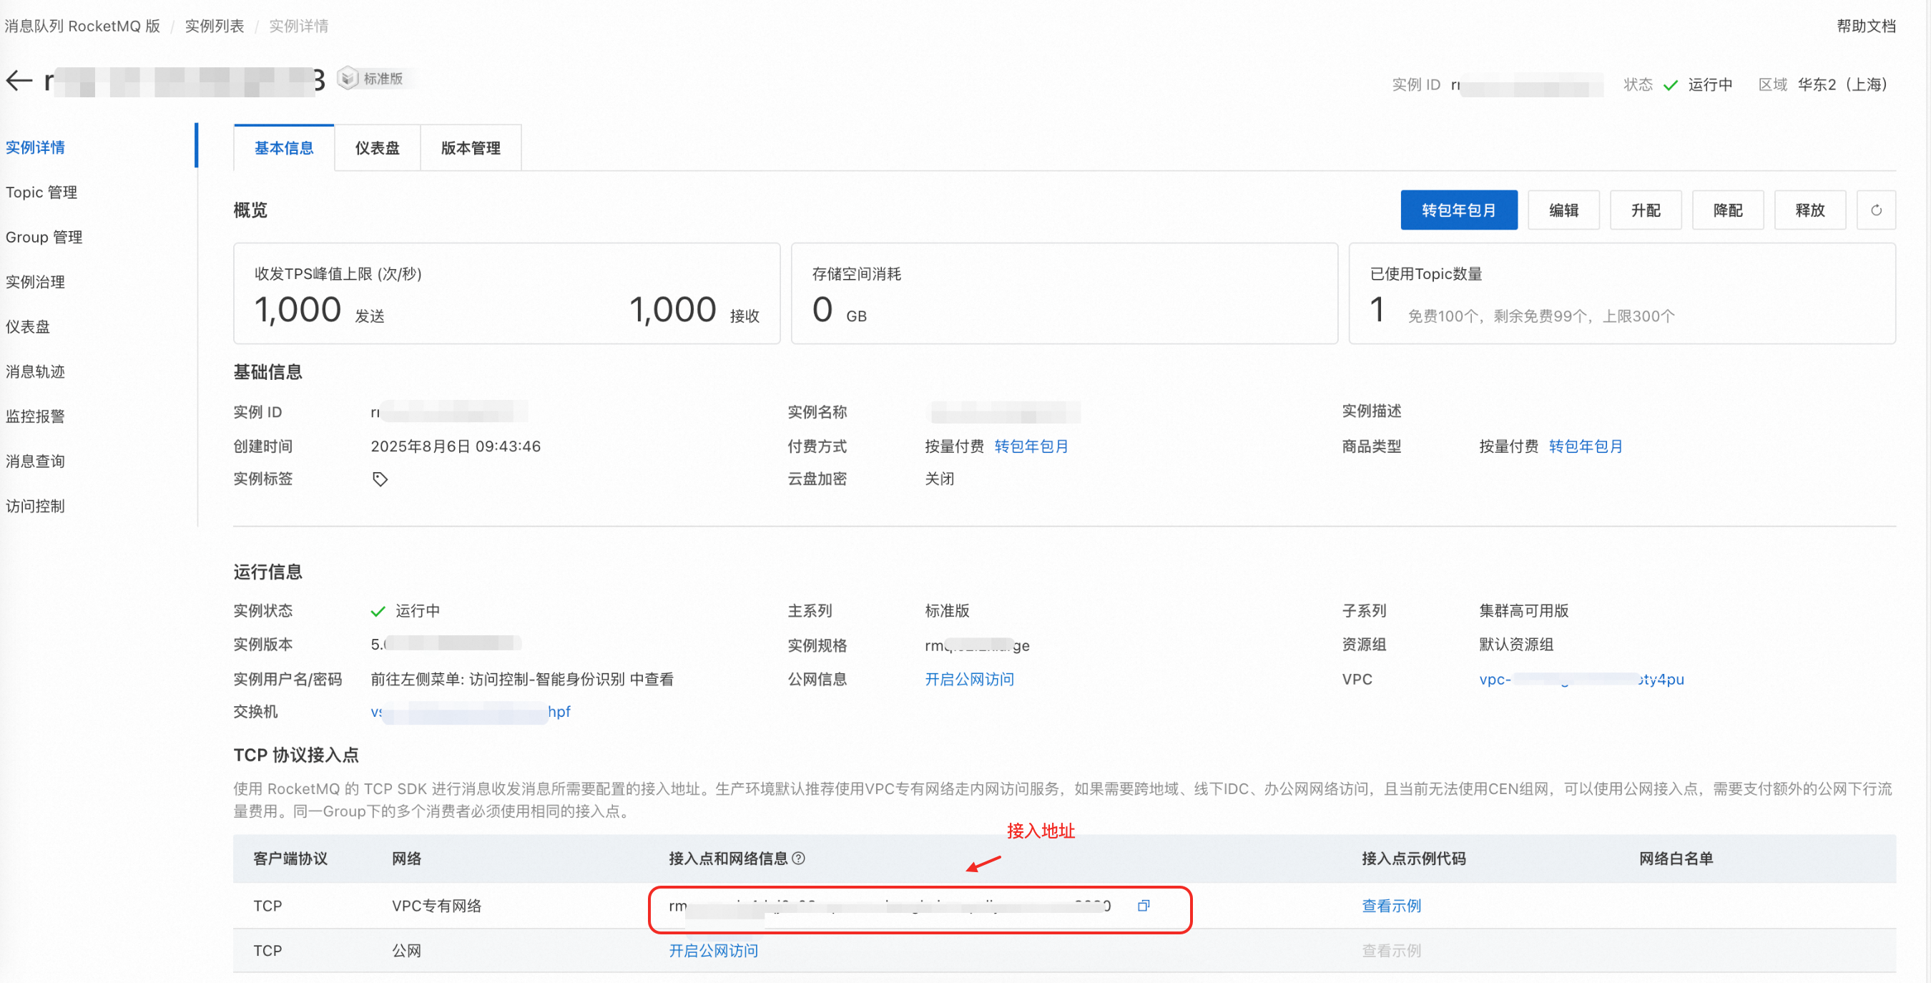The width and height of the screenshot is (1931, 983).
Task: Click 查看示例 in the VPC专有网络 row
Action: 1391,906
